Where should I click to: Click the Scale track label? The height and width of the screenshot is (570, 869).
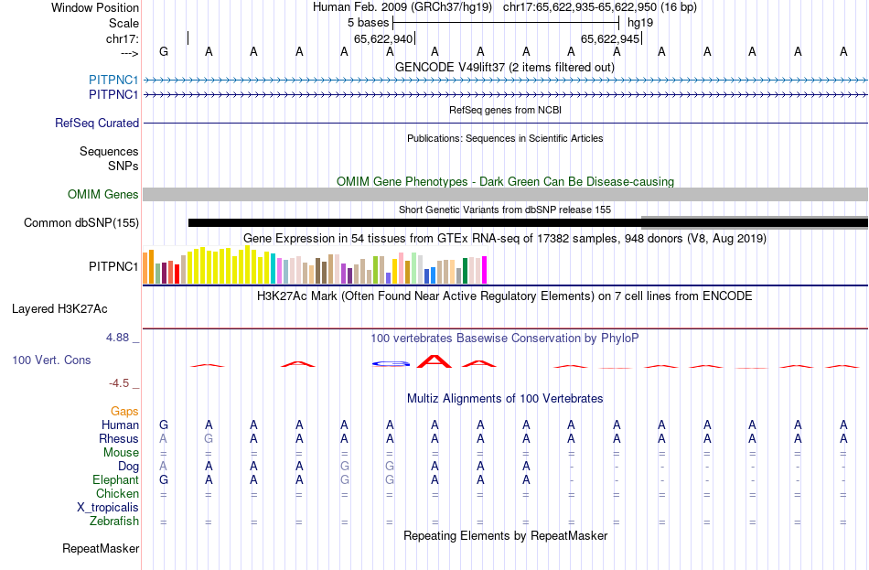pos(123,23)
